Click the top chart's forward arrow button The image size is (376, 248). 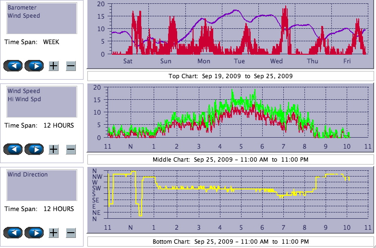click(34, 66)
